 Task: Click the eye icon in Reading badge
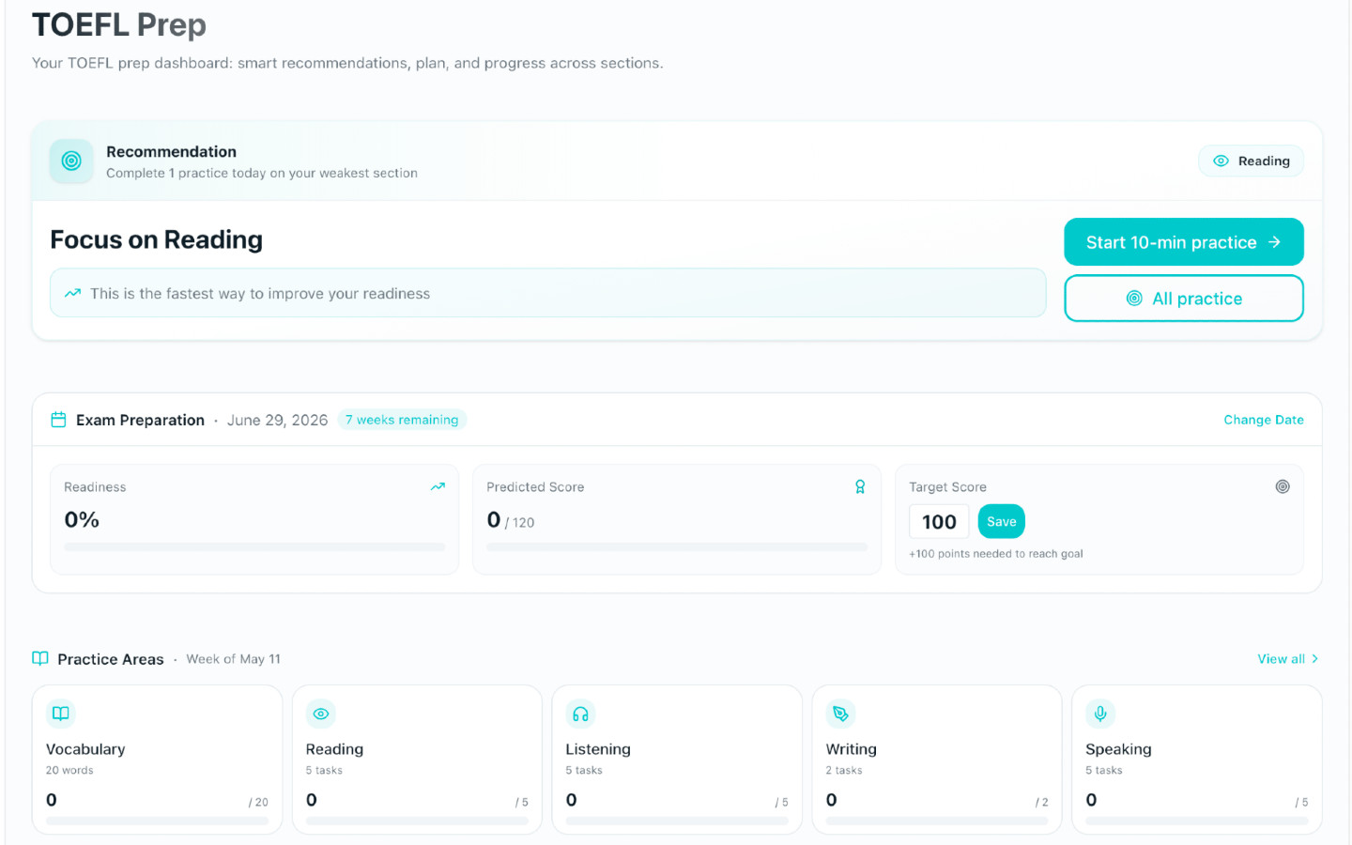1221,161
